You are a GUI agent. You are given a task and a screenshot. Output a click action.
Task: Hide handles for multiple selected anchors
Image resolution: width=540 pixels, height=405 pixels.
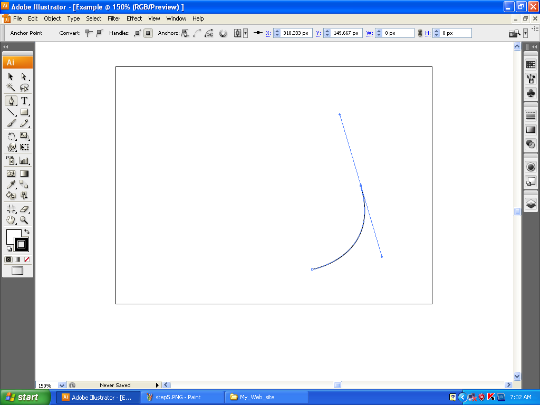[x=148, y=33]
